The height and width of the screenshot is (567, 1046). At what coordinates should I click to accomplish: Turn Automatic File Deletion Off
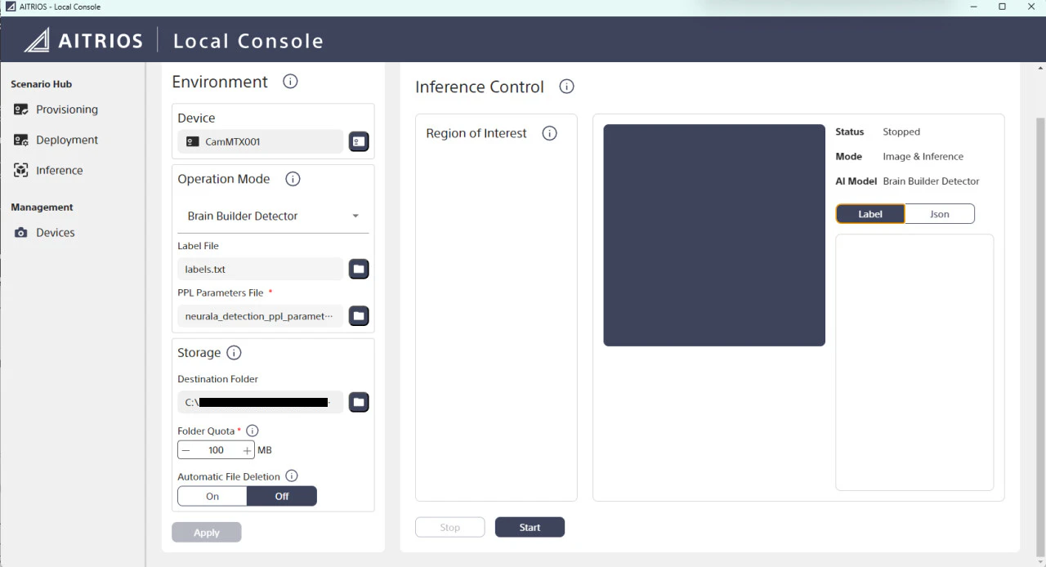tap(282, 496)
